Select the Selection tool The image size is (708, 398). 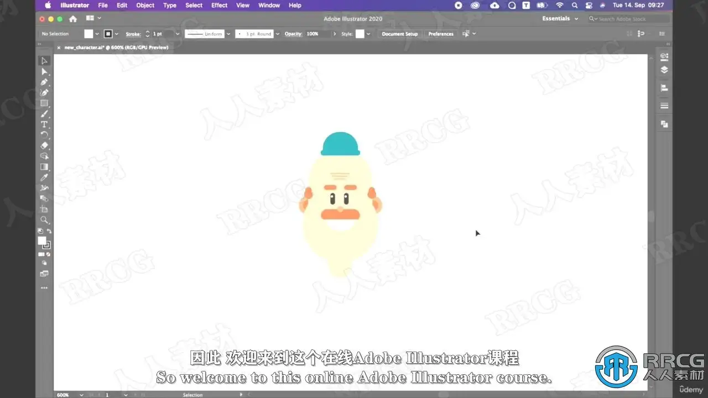pyautogui.click(x=44, y=61)
